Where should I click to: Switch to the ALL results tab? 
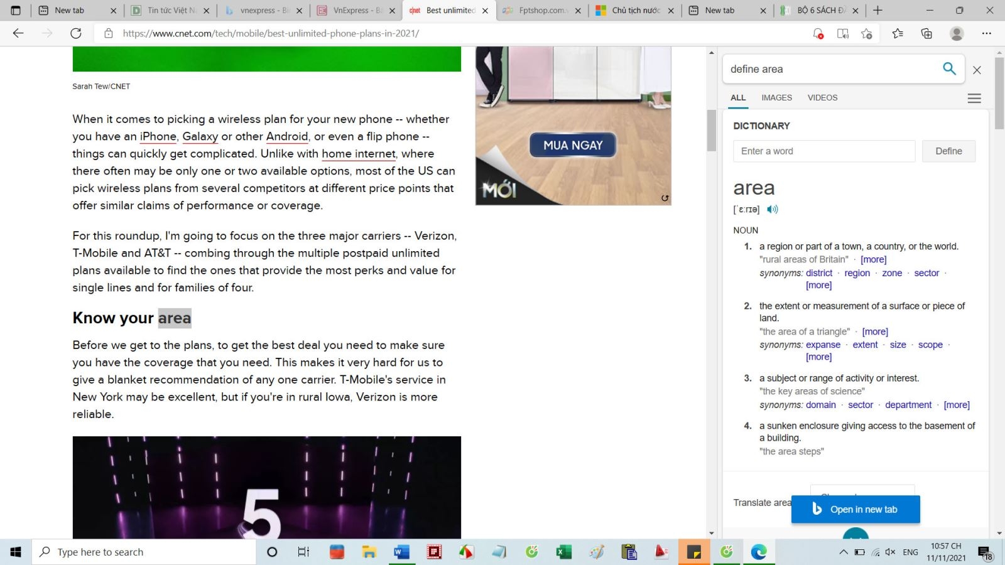point(738,97)
